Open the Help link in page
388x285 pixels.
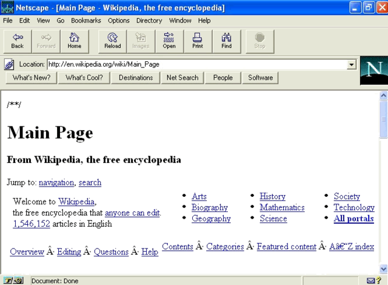[150, 252]
